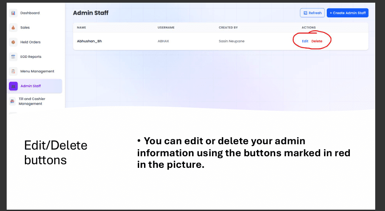Screen dimensions: 385x211
Task: Click the Edit/Delete buttons slide title
Action: pyautogui.click(x=56, y=153)
